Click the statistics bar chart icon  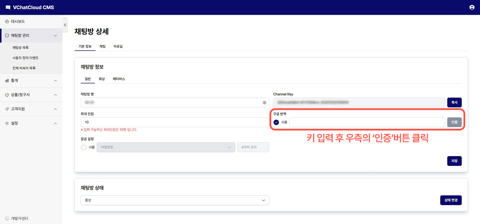pyautogui.click(x=7, y=81)
